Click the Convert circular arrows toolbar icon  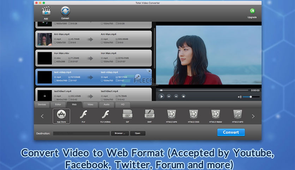click(65, 11)
